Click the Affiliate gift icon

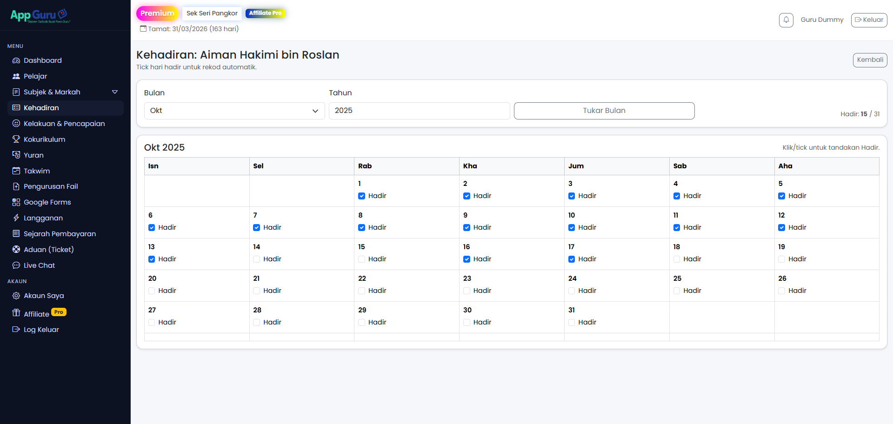tap(16, 313)
